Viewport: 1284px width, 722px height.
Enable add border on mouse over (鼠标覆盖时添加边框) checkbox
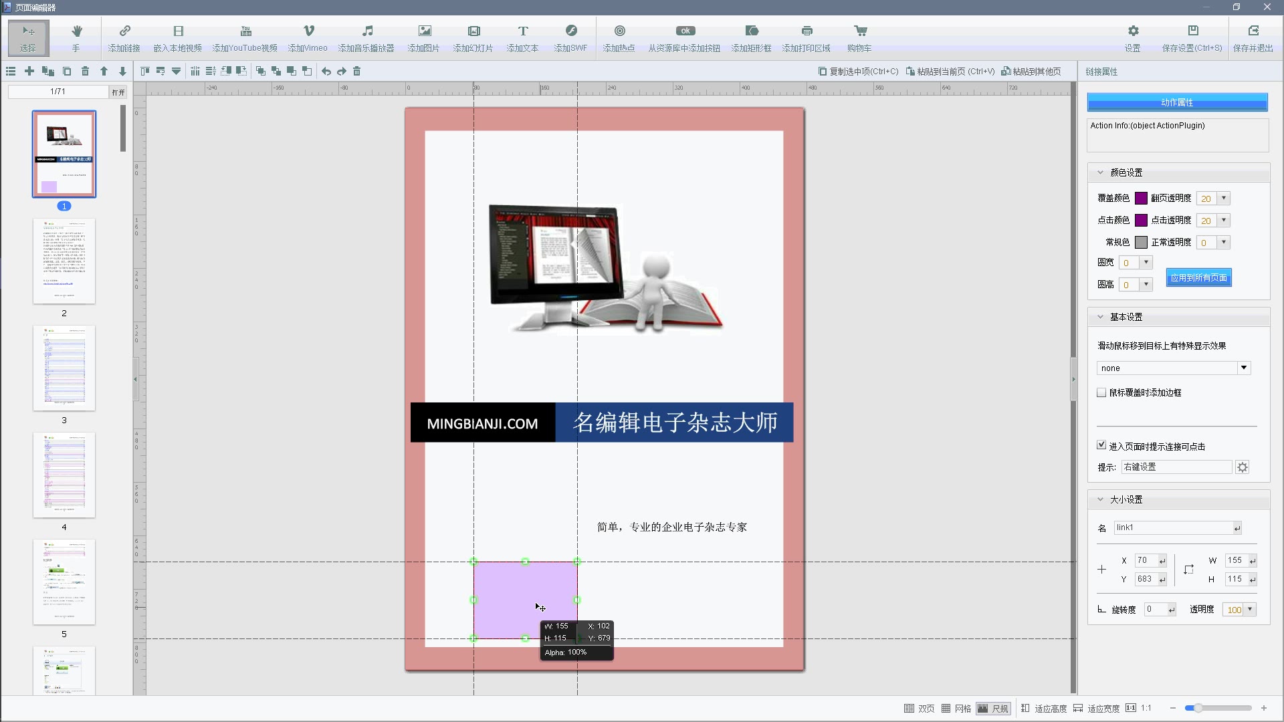[1101, 393]
